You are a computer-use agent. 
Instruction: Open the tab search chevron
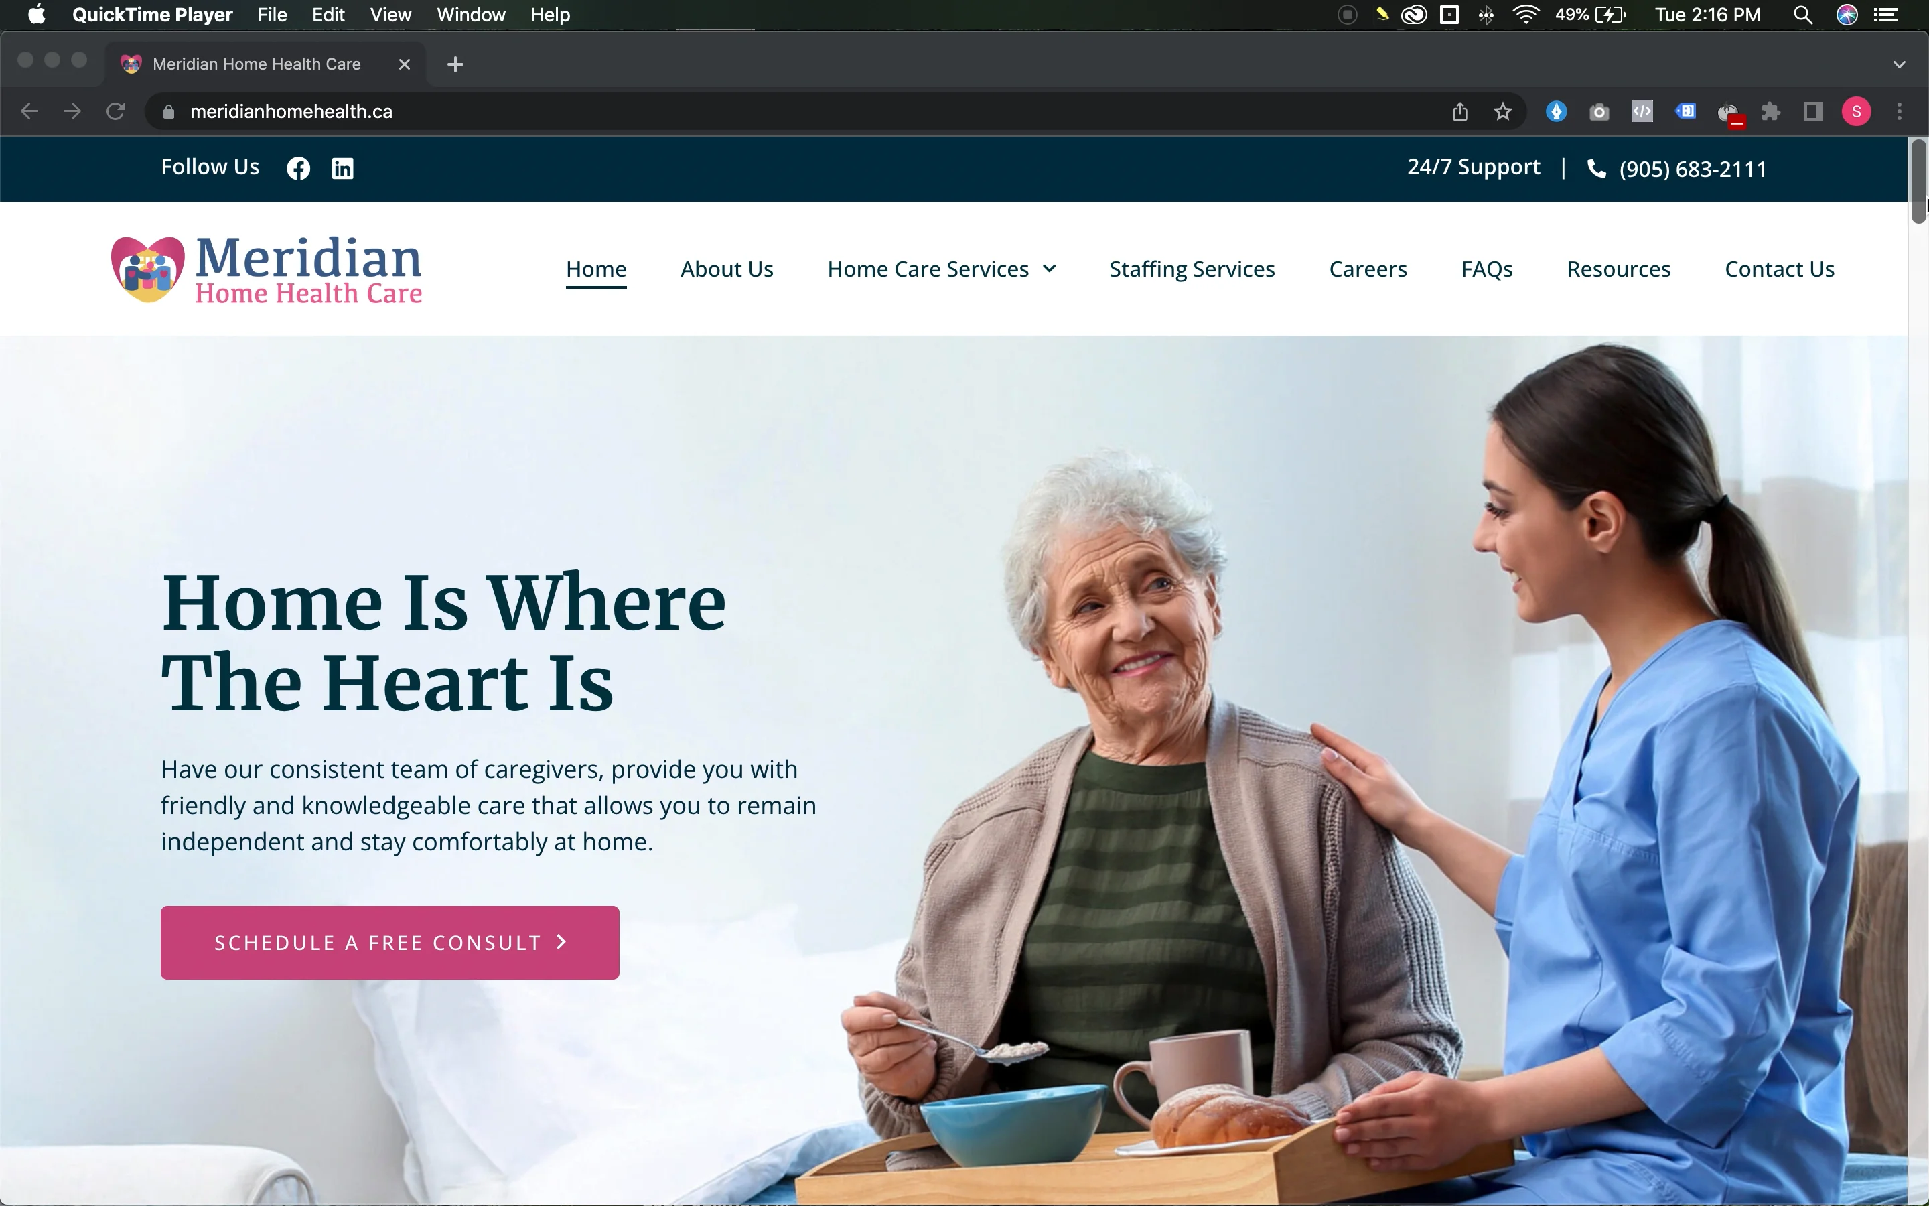(1900, 64)
